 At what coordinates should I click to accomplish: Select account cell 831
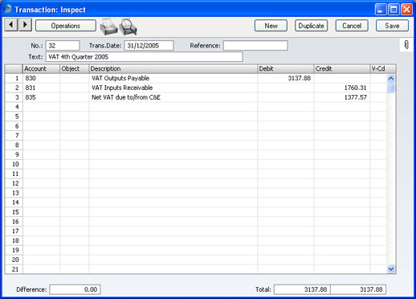pyautogui.click(x=41, y=88)
